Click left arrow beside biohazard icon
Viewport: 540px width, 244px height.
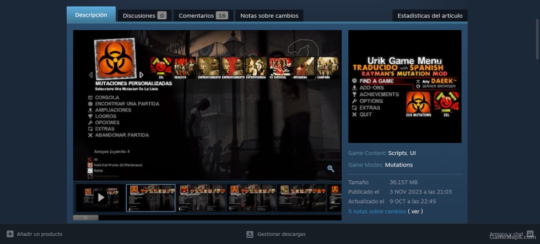[90, 75]
